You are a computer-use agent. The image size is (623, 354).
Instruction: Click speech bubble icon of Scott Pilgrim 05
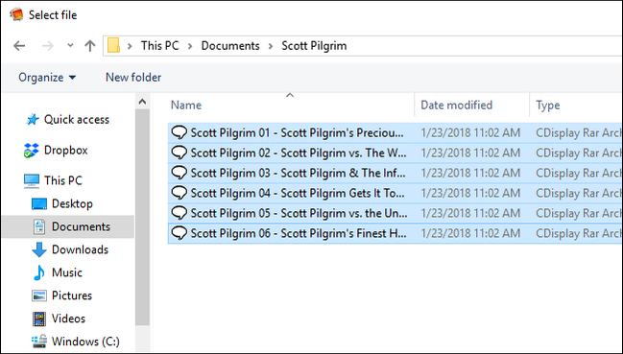coord(180,213)
